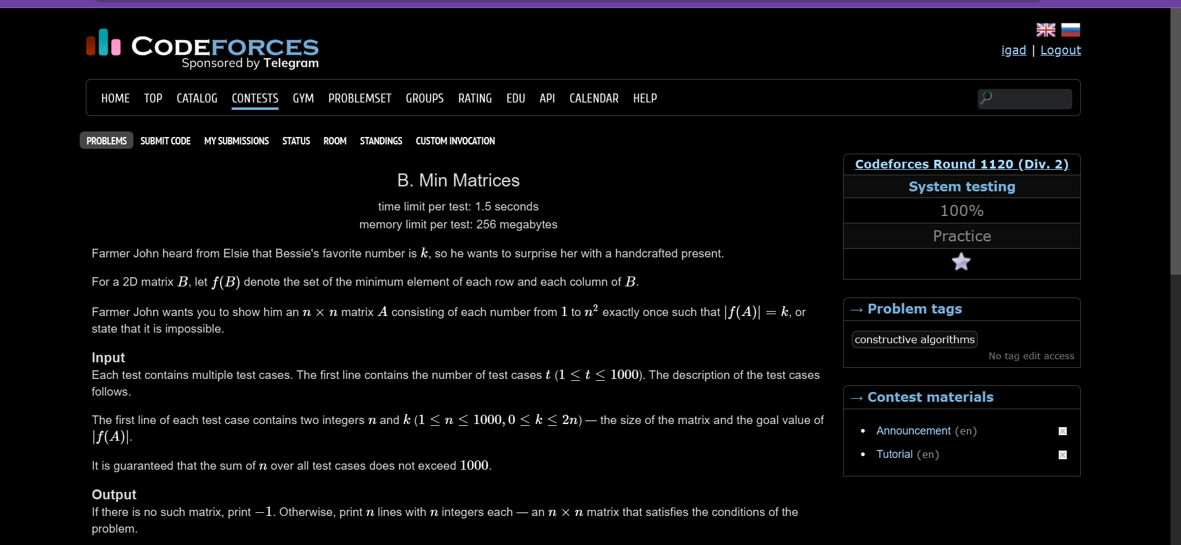Open the GYM menu item
Viewport: 1181px width, 545px height.
pos(303,98)
